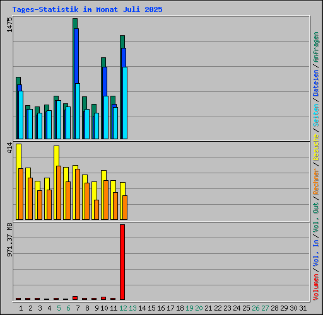This screenshot has height=315, width=323.
Task: Select the small red volume bar for day 7
Action: 75,298
